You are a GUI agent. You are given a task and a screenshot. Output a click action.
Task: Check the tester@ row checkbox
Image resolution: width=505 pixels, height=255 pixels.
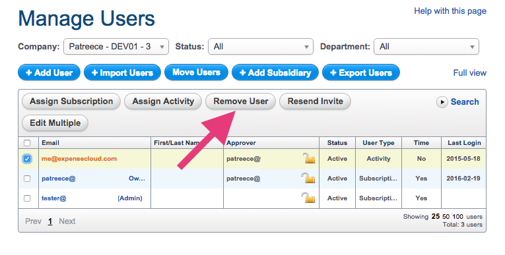(x=27, y=198)
